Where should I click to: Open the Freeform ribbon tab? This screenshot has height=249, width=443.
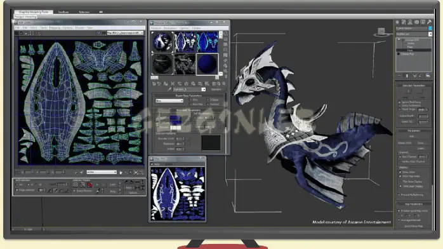tap(63, 12)
